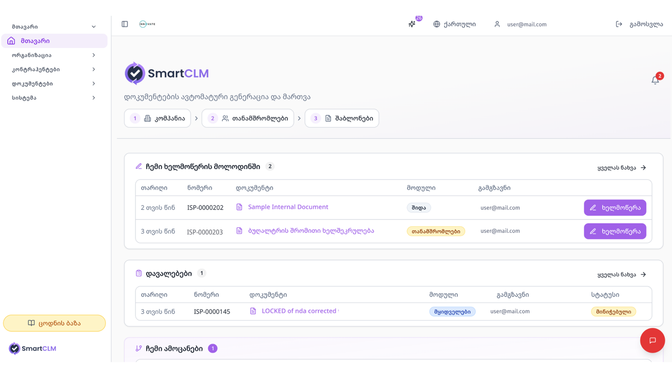Screen dimensions: 672x378
Task: Select the მთავარი home menu item
Action: click(x=54, y=41)
